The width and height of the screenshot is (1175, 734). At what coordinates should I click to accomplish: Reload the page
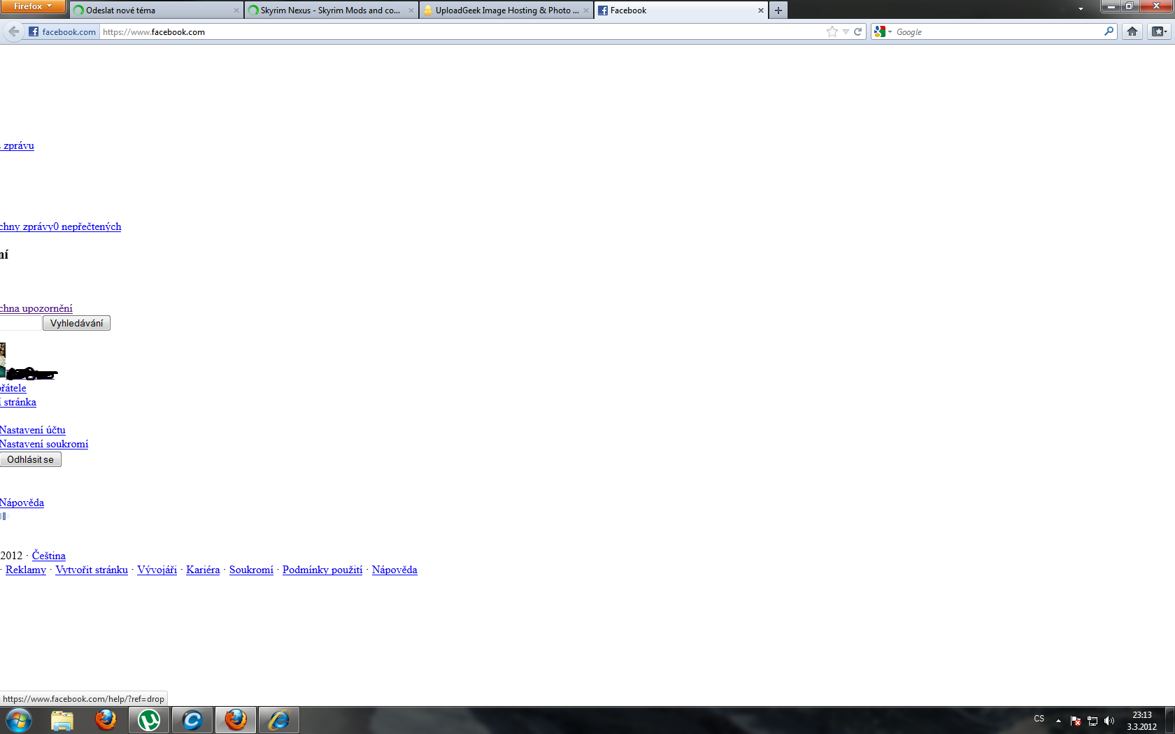point(857,31)
